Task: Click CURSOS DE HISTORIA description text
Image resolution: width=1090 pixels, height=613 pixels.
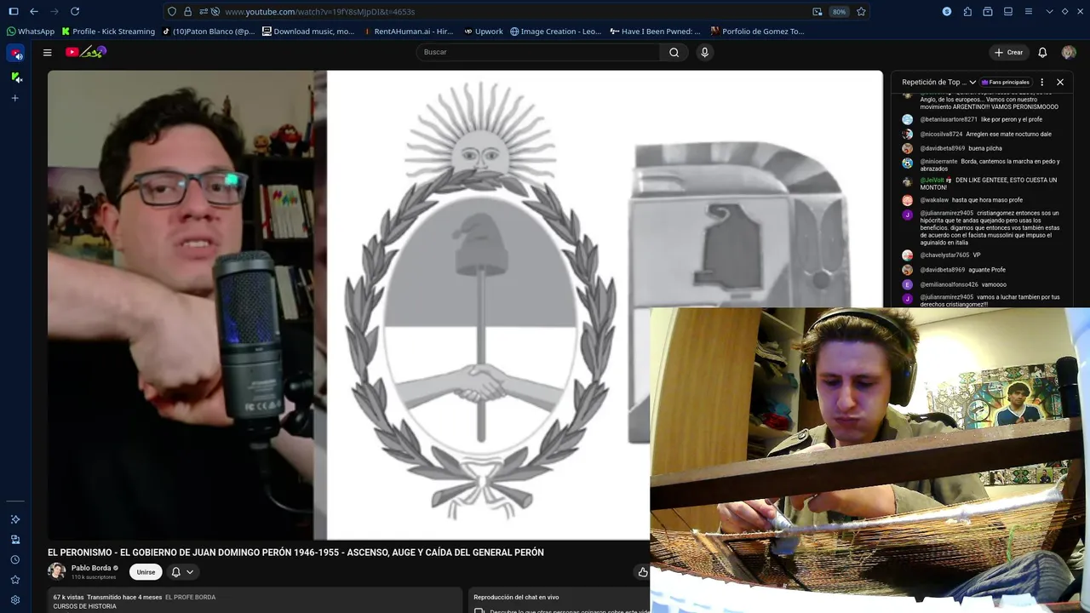Action: pos(84,606)
